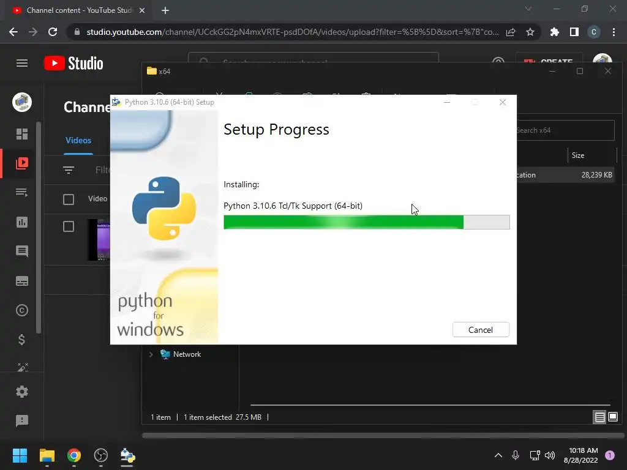627x470 pixels.
Task: Open OBS Studio from the taskbar
Action: point(101,455)
